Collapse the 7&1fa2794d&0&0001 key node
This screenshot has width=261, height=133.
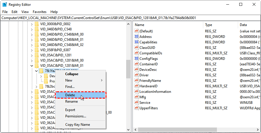pyautogui.click(x=36, y=71)
